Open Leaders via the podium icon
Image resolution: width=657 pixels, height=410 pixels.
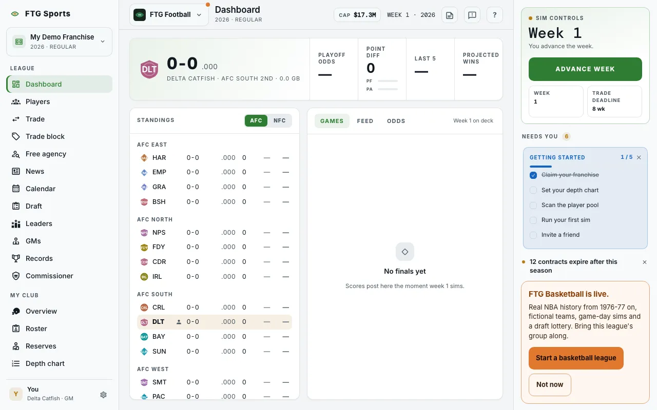[16, 223]
